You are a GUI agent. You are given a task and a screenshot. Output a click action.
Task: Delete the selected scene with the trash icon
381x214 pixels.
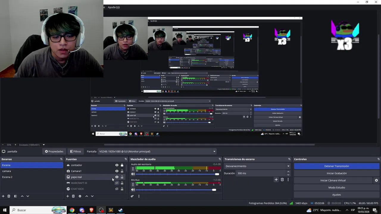9,196
